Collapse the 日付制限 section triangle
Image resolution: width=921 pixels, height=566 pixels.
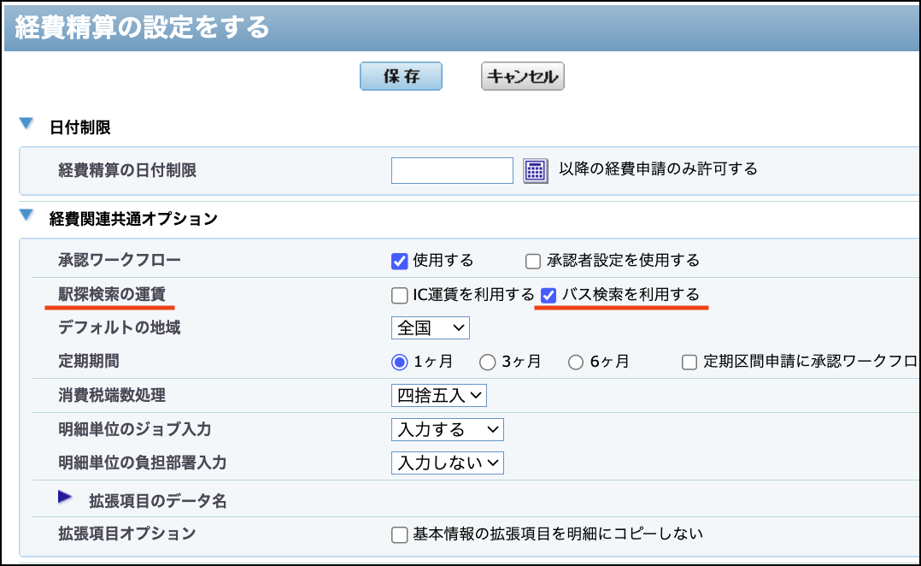[26, 125]
